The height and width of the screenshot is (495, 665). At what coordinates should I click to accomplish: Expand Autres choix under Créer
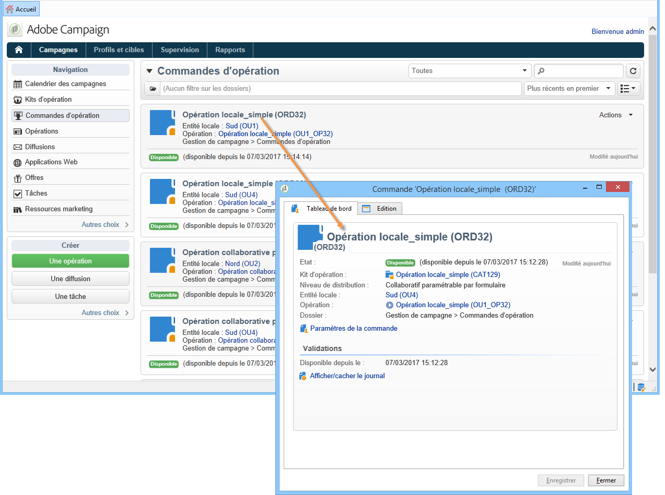[105, 313]
